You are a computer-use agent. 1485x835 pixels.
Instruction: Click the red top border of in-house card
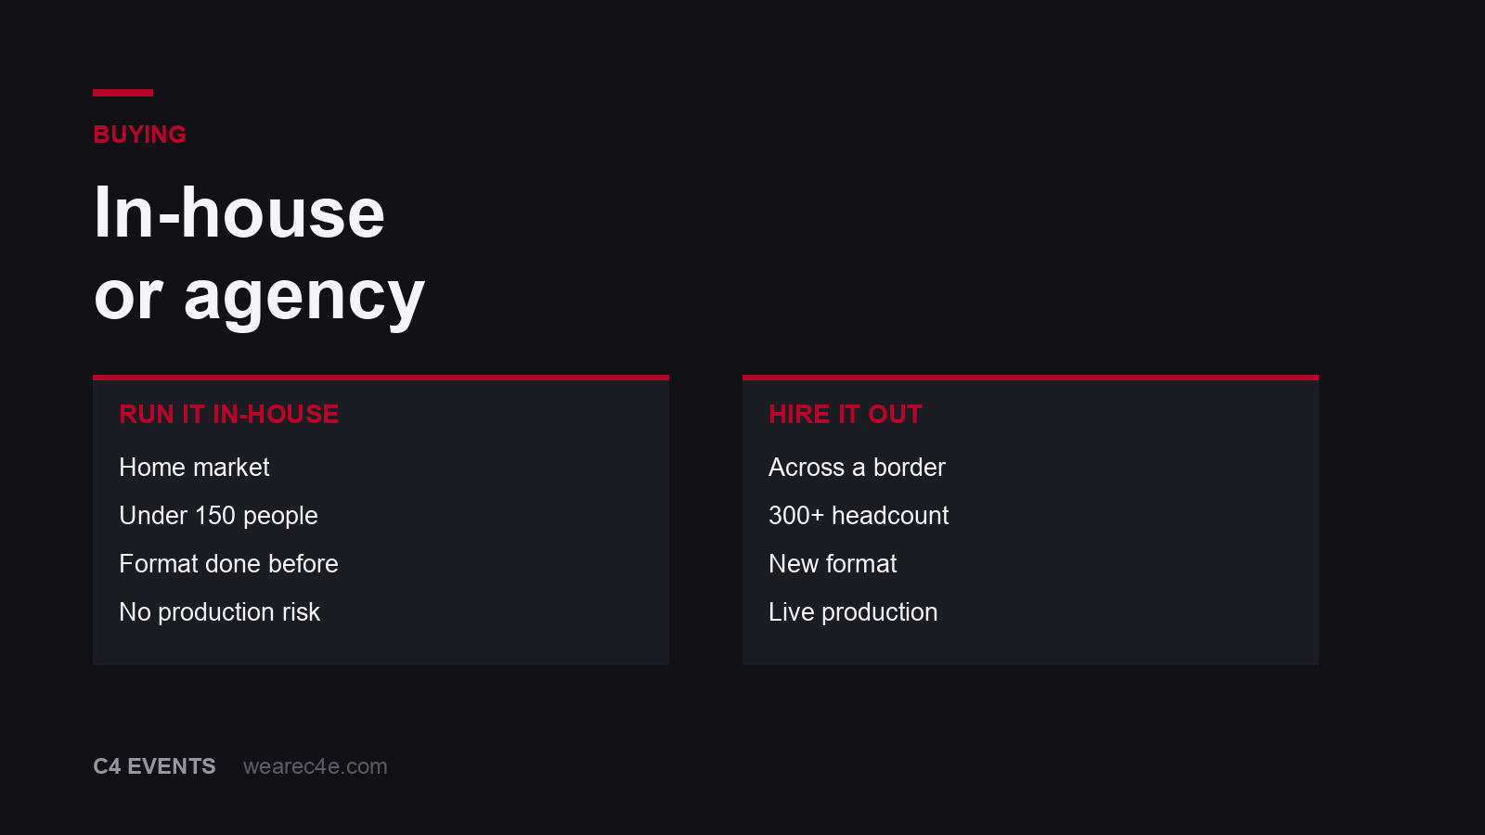click(381, 378)
